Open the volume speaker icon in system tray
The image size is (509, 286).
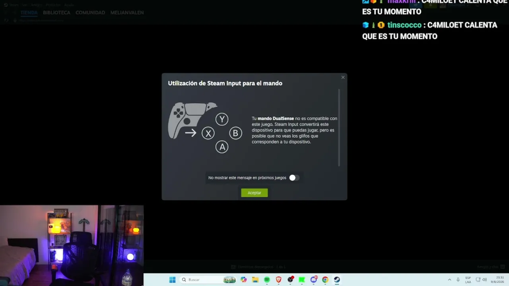[484, 280]
